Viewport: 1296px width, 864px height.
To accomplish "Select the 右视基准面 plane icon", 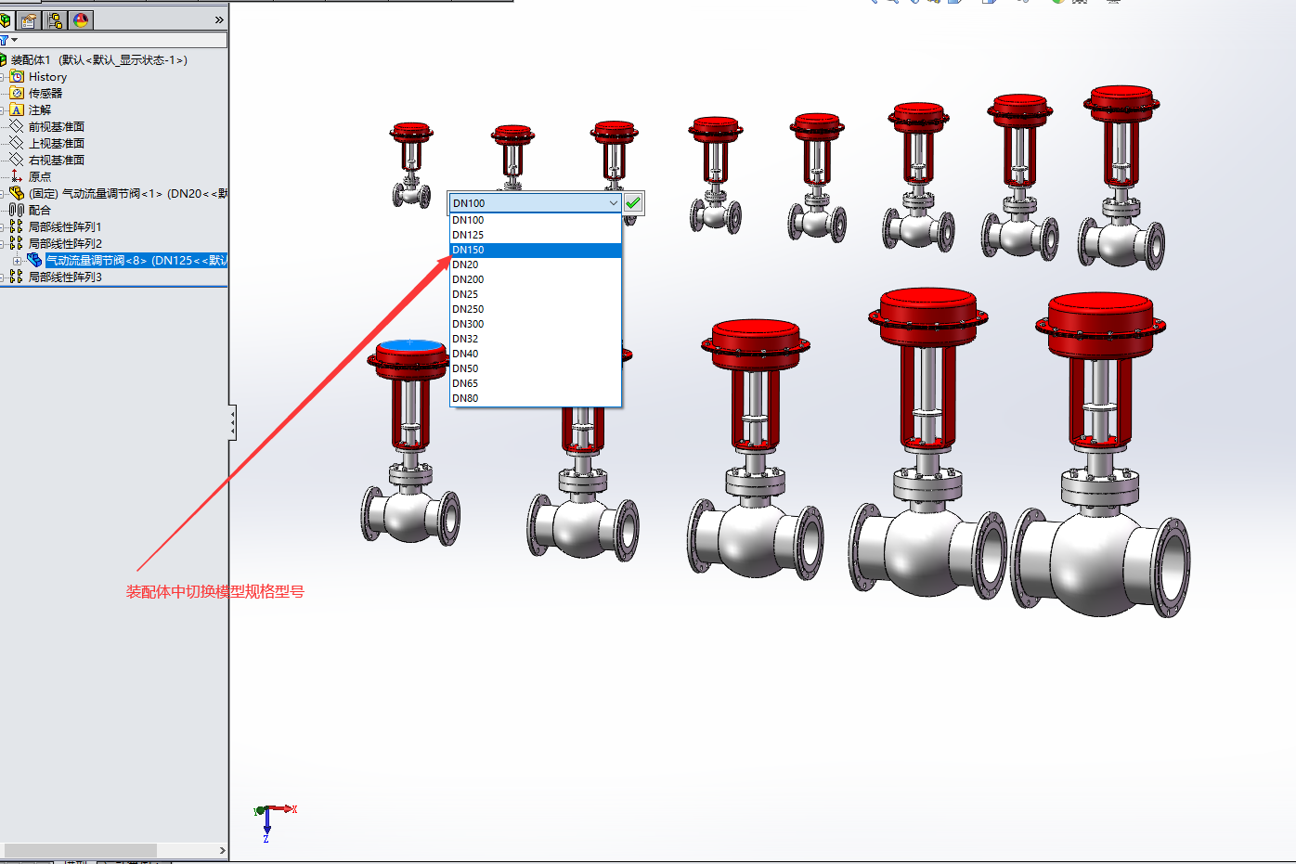I will click(17, 160).
